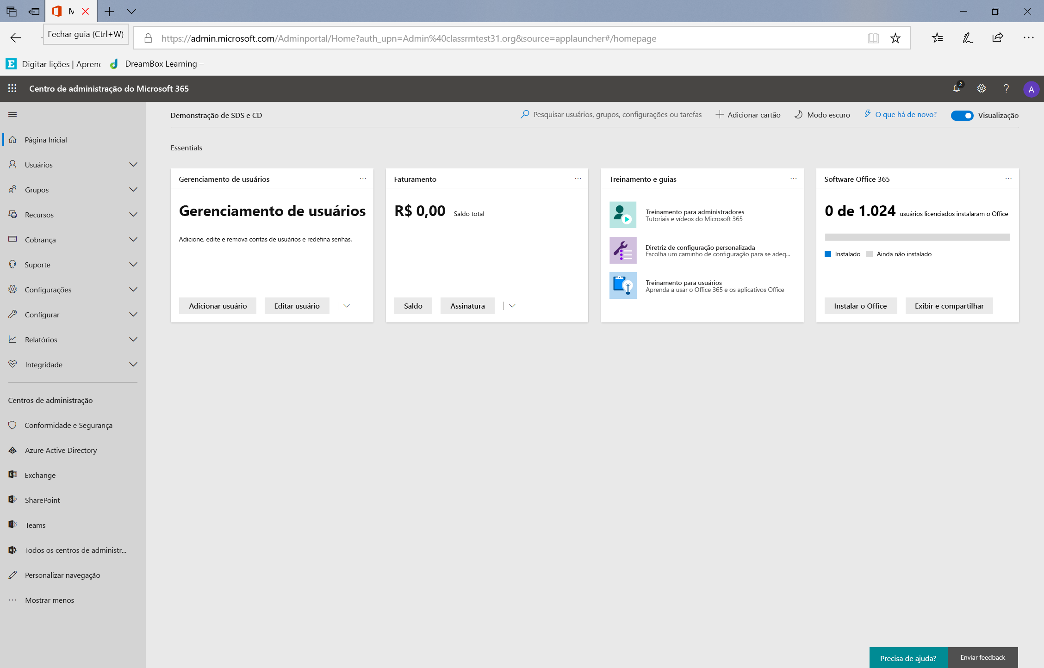
Task: Click Adicionar cartão
Action: click(x=748, y=115)
